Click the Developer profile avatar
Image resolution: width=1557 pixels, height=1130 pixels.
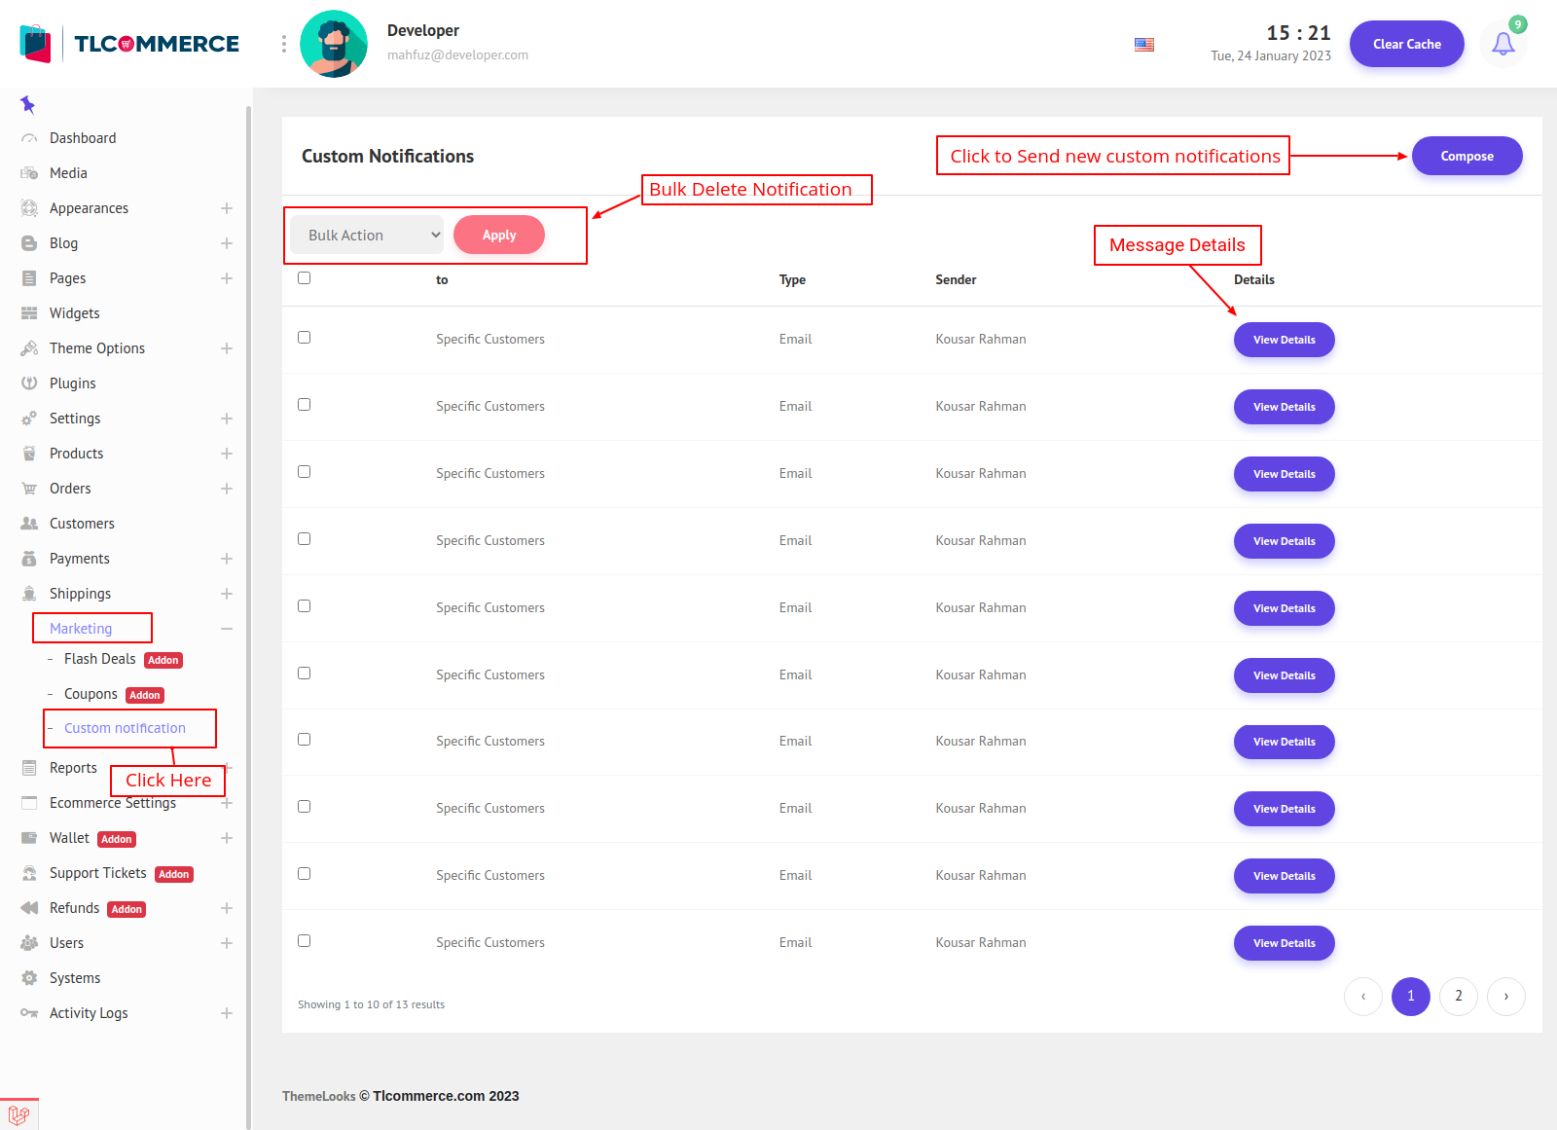[x=334, y=44]
